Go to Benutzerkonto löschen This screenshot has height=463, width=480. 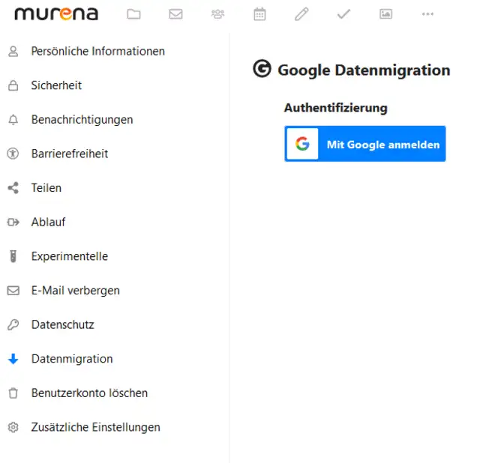[x=89, y=393]
